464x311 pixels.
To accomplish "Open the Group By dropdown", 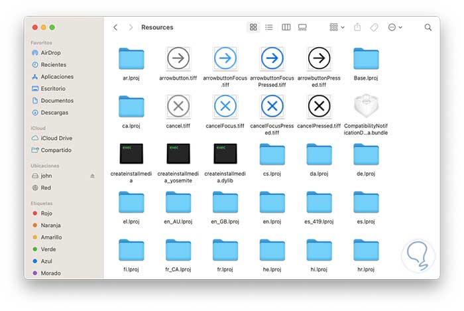I will 337,27.
